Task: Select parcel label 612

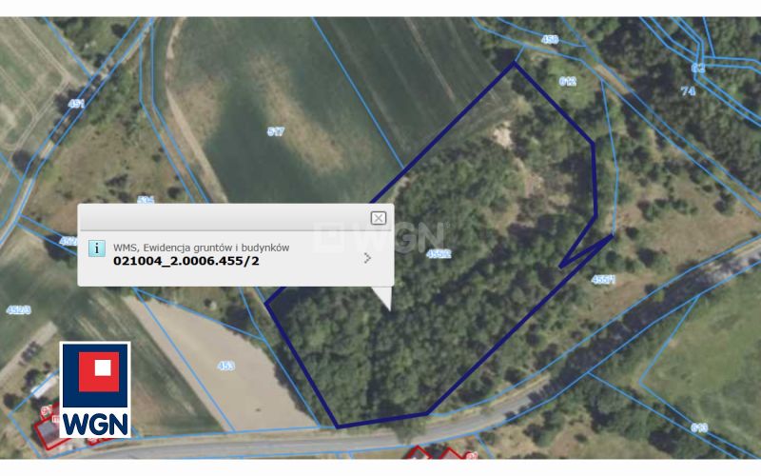Action: tap(567, 82)
